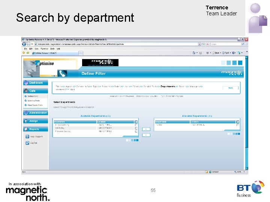
Task: Click the telephone handset icon in banner
Action: tap(62, 74)
